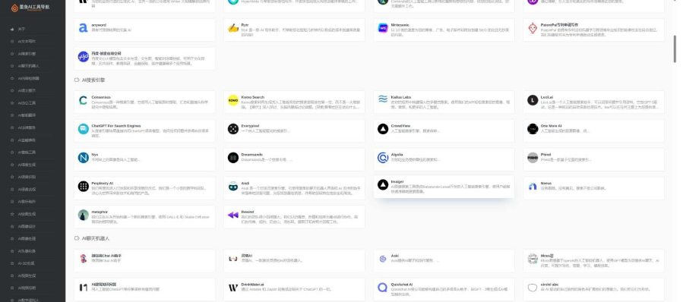Click the Quickchat AI icon

click(x=383, y=288)
